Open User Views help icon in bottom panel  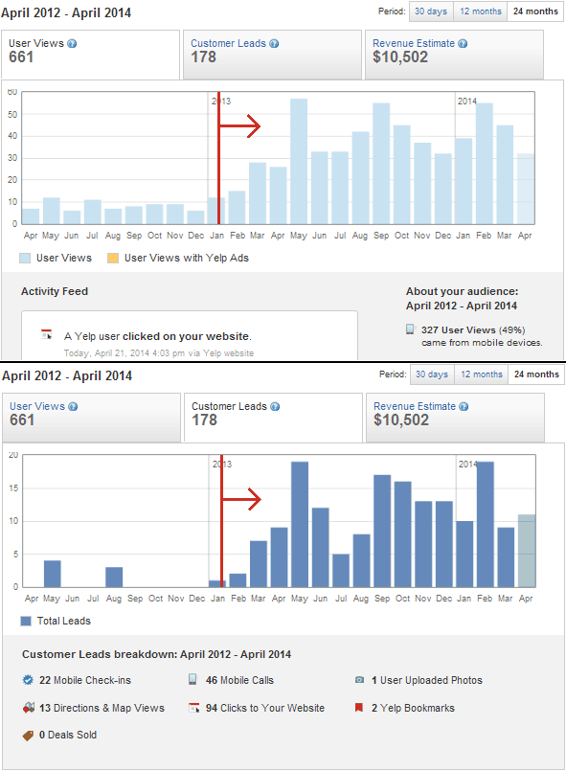73,406
